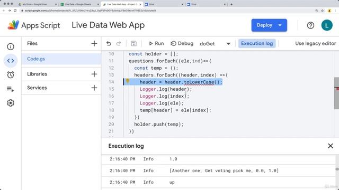Screen dimensions: 339x190
Task: Click Logger.log(header) on line 15
Action: click(x=166, y=89)
